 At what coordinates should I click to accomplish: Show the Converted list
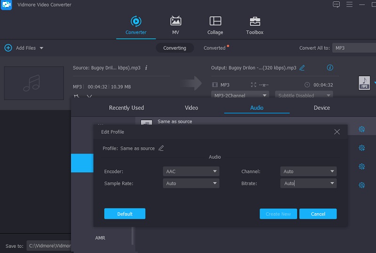[x=214, y=48]
